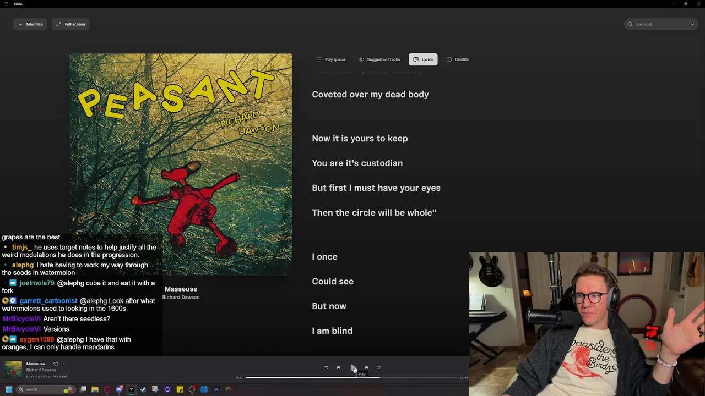Click the TIDAL taskbar icon

tap(131, 389)
